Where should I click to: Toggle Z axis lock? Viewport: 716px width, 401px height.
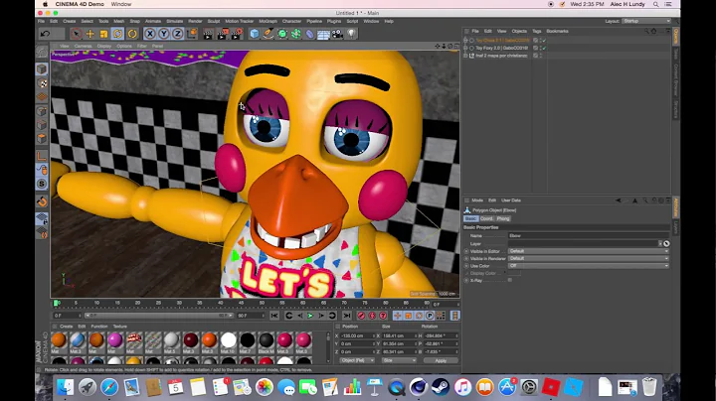[178, 34]
